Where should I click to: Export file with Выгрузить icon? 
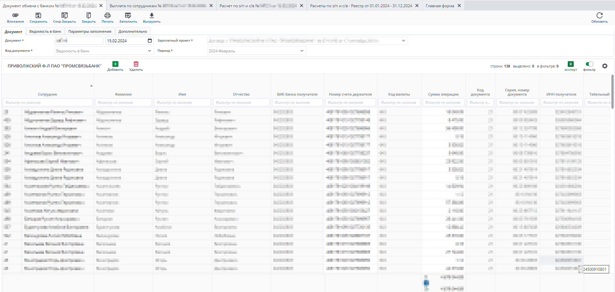pos(151,16)
